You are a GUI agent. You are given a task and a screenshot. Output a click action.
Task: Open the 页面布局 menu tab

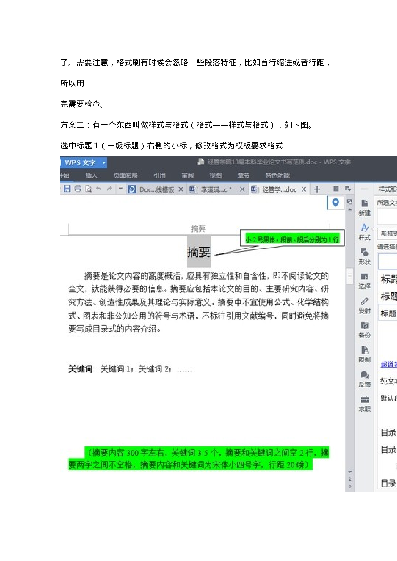[125, 176]
